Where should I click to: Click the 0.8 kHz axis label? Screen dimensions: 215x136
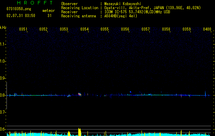point(2,95)
